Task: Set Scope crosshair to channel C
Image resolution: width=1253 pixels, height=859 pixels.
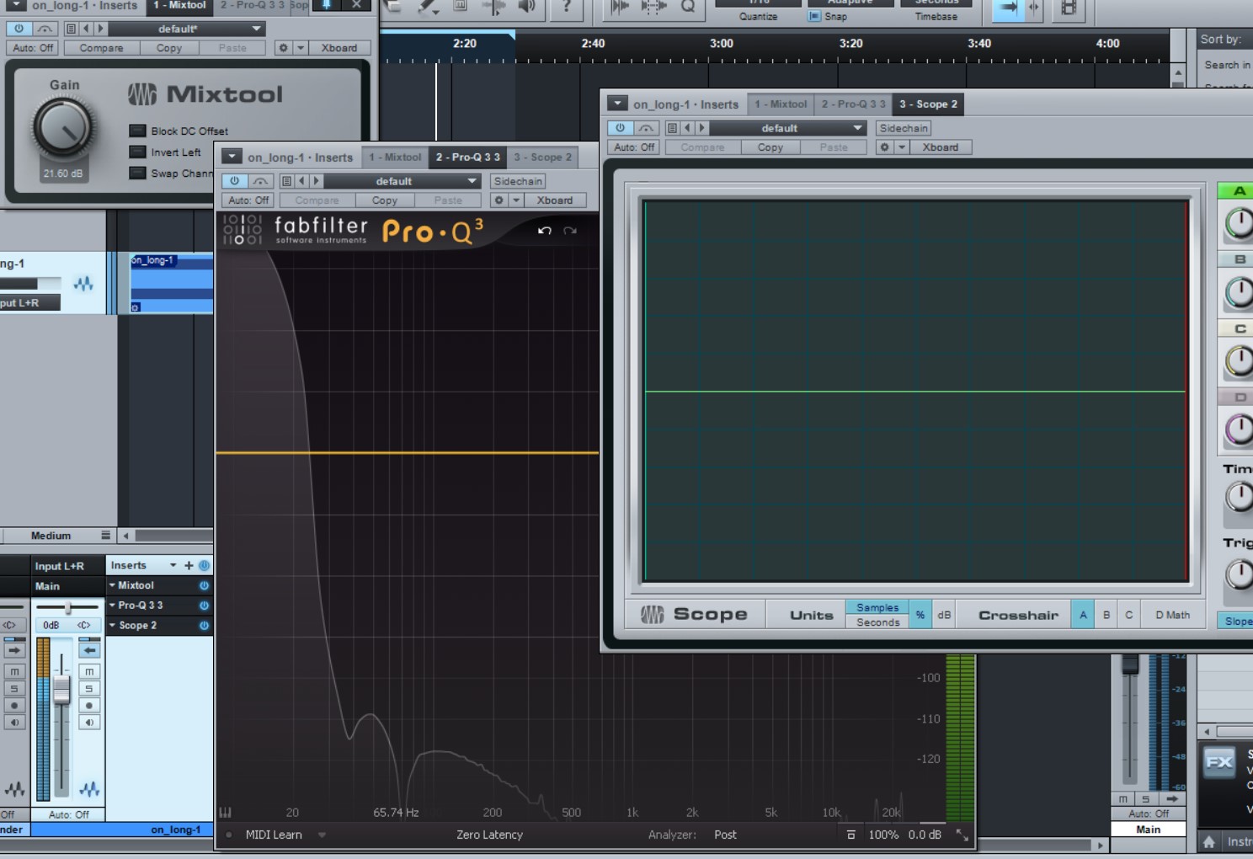Action: coord(1129,615)
